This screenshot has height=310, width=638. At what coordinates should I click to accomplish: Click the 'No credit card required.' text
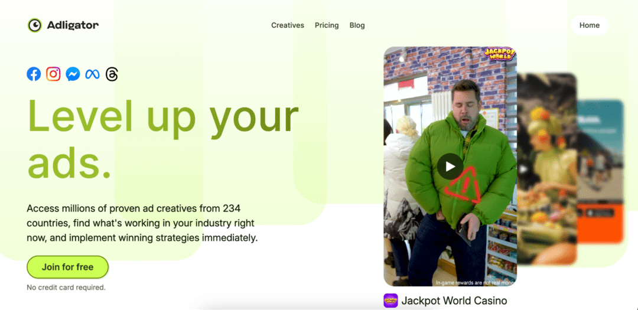coord(66,287)
